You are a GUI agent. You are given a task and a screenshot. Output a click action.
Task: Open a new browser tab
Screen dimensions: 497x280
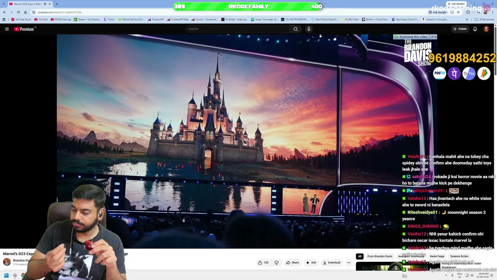(x=57, y=4)
